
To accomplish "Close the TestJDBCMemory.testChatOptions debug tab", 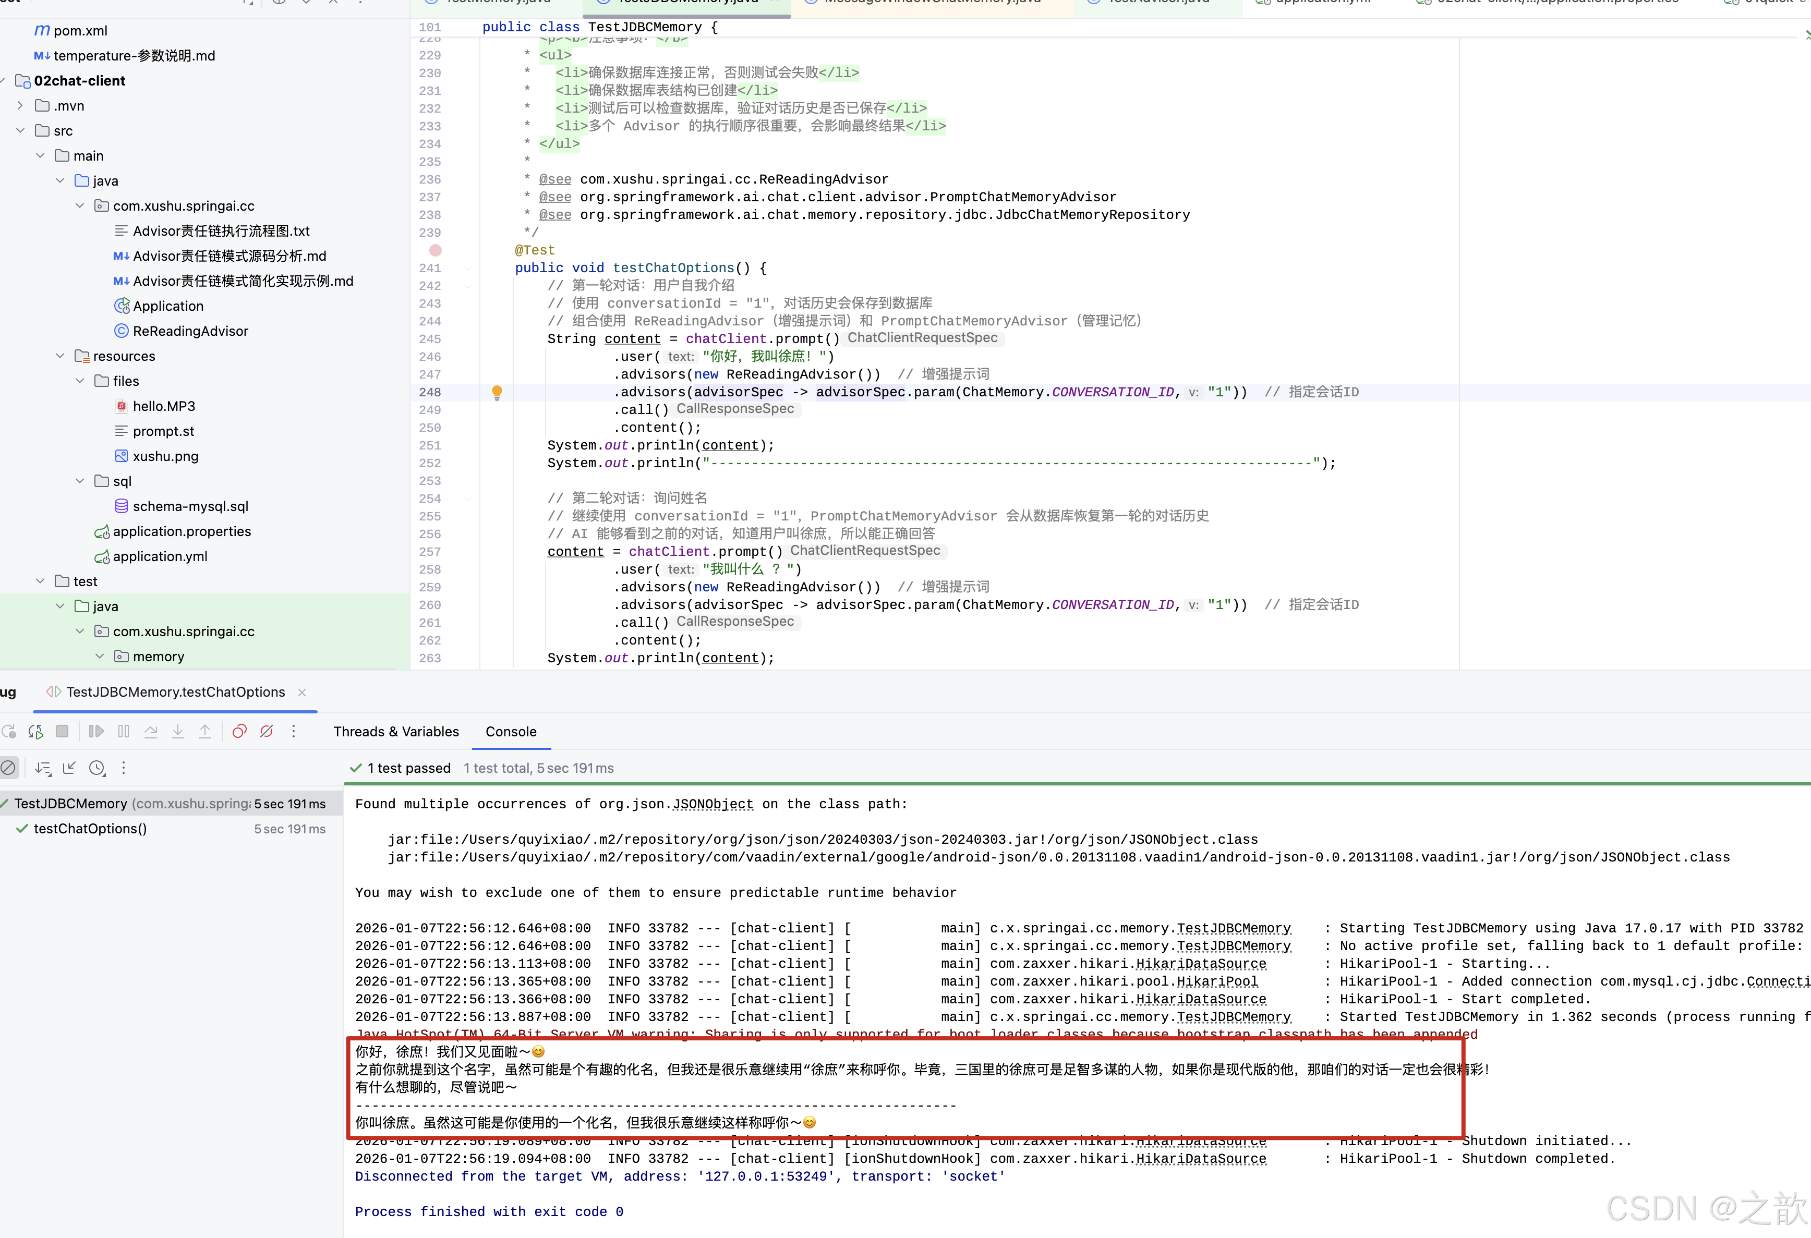I will pyautogui.click(x=303, y=693).
